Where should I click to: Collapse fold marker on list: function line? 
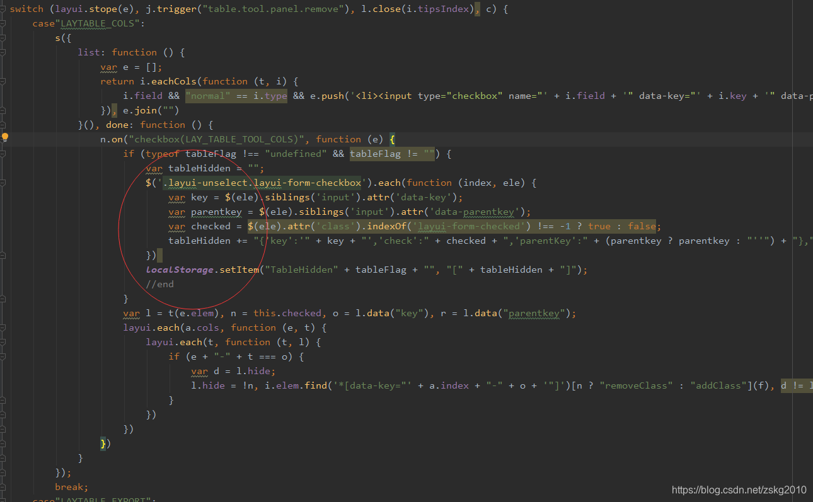tap(3, 52)
